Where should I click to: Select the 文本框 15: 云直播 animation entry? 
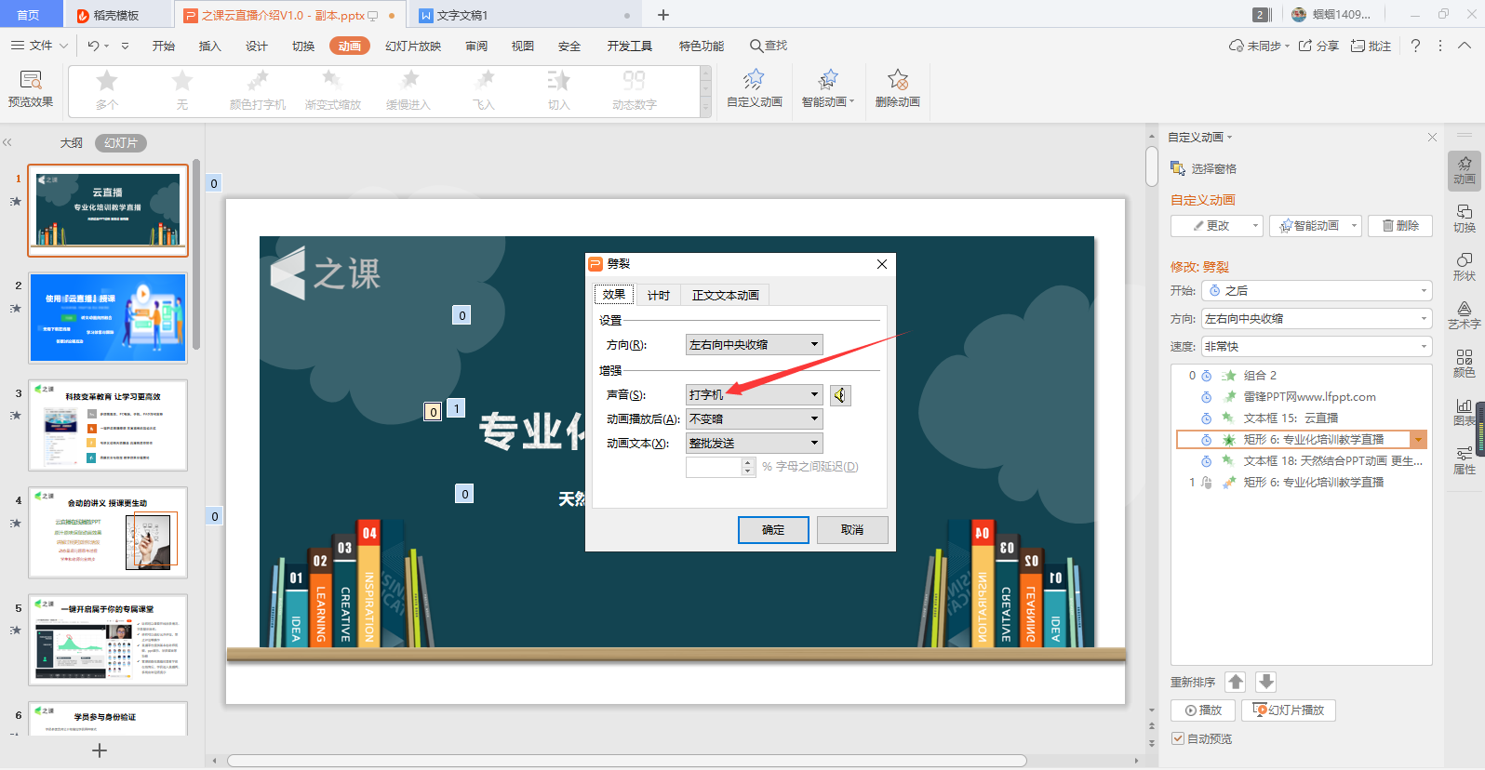point(1301,418)
